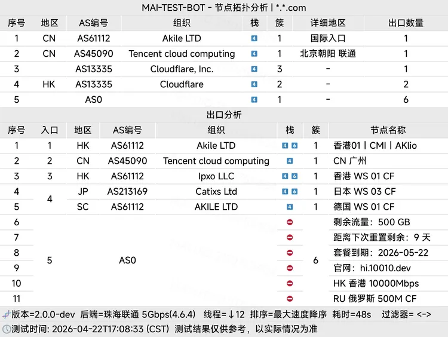Screen dimensions: 448x337
Task: Click red blocked icon beside 剩余流量 500 GB
Action: (290, 222)
